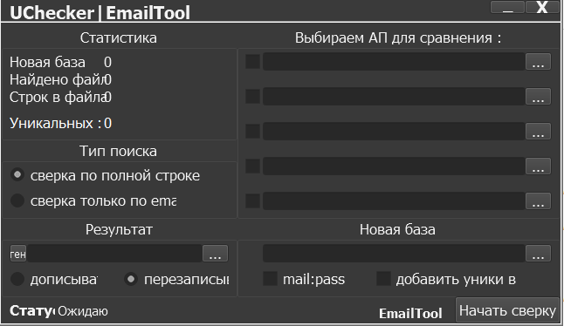Click the 'Ожидаю' status text
The image size is (564, 326).
[x=83, y=311]
